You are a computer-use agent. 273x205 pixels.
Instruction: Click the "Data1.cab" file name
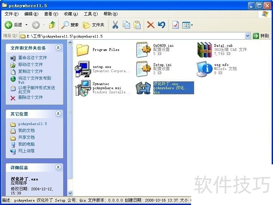tap(224, 45)
